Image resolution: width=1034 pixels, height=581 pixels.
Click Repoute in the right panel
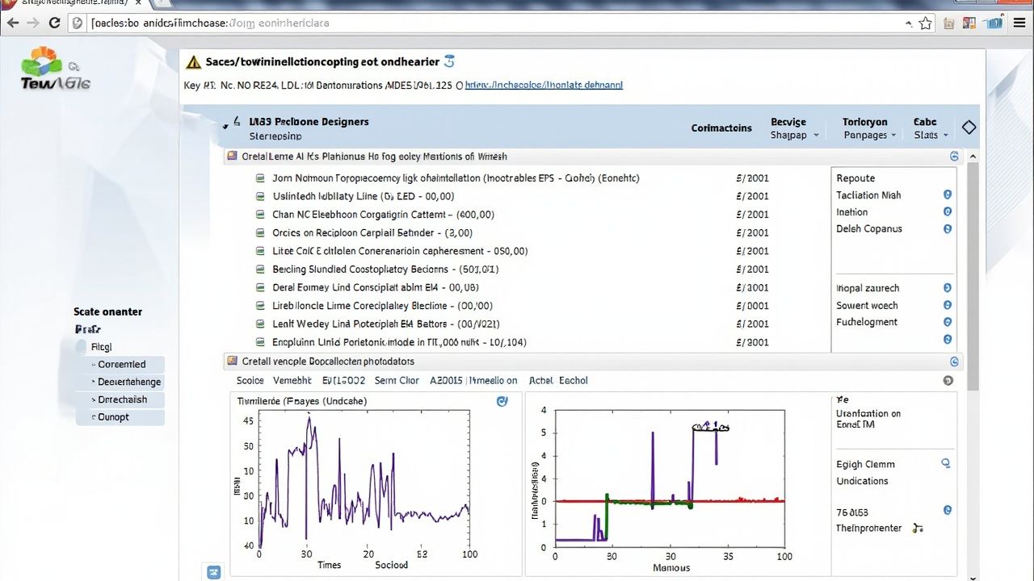(x=855, y=178)
